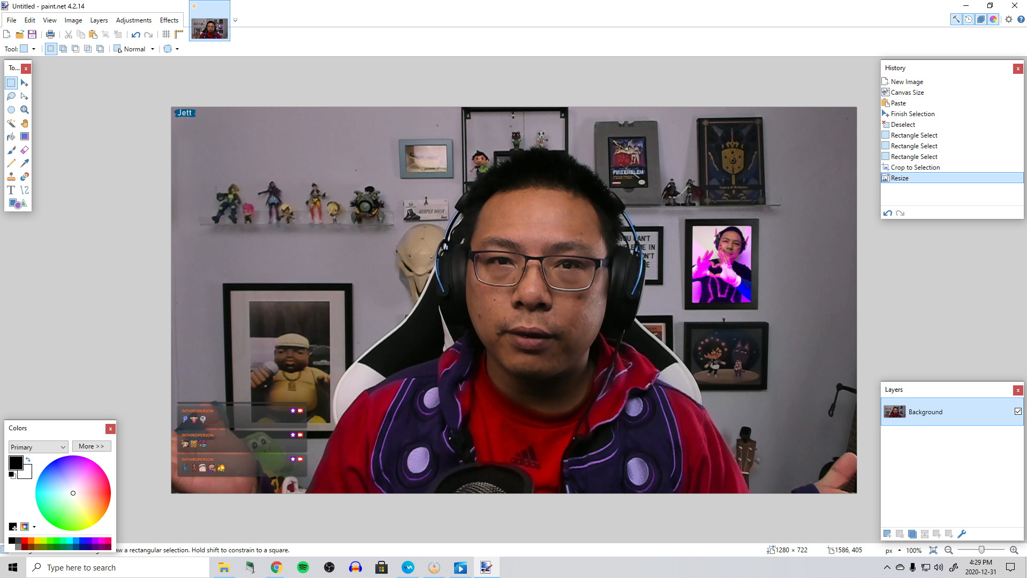
Task: Activate the Clone Stamp tool
Action: (11, 177)
